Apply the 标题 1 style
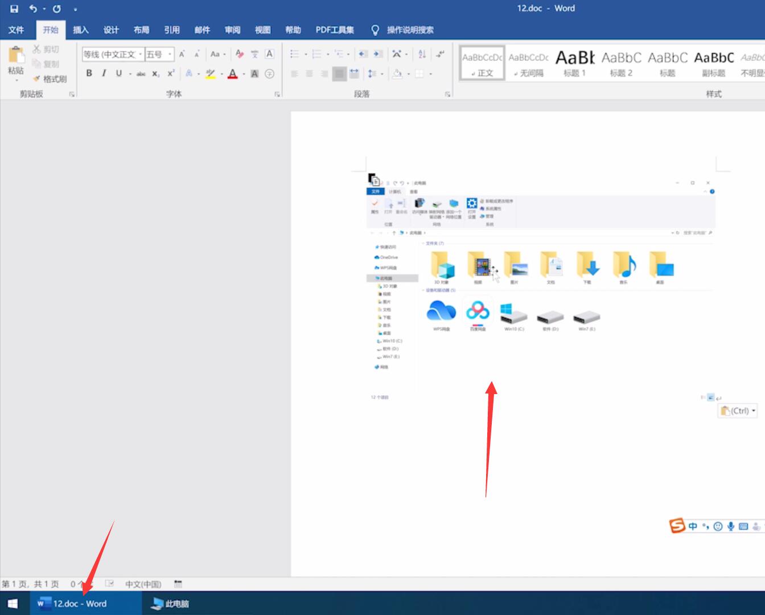Image resolution: width=765 pixels, height=615 pixels. pos(574,63)
